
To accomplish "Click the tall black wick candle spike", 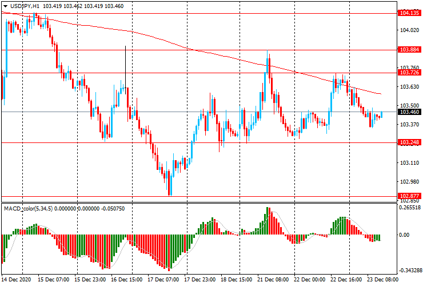I will [125, 70].
